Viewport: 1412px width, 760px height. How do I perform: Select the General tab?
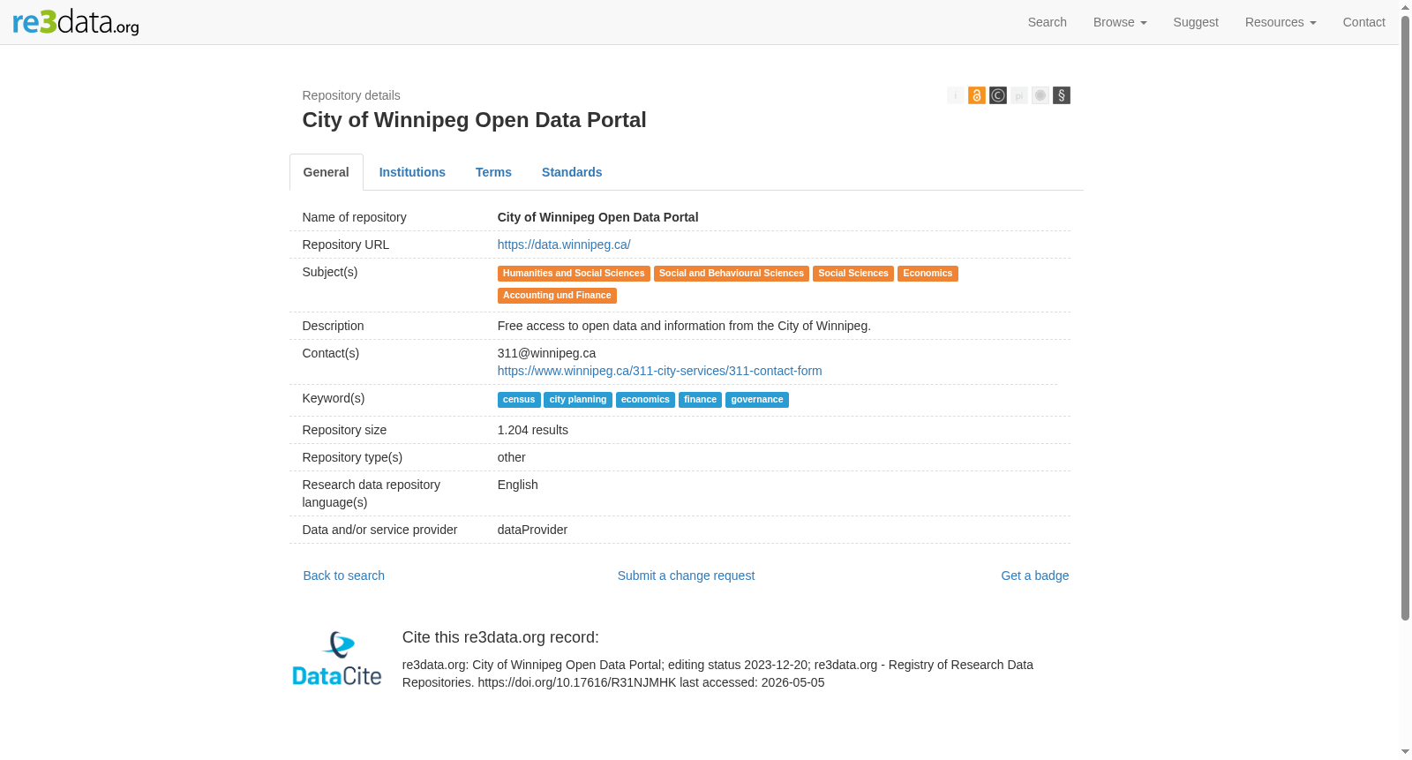(327, 172)
